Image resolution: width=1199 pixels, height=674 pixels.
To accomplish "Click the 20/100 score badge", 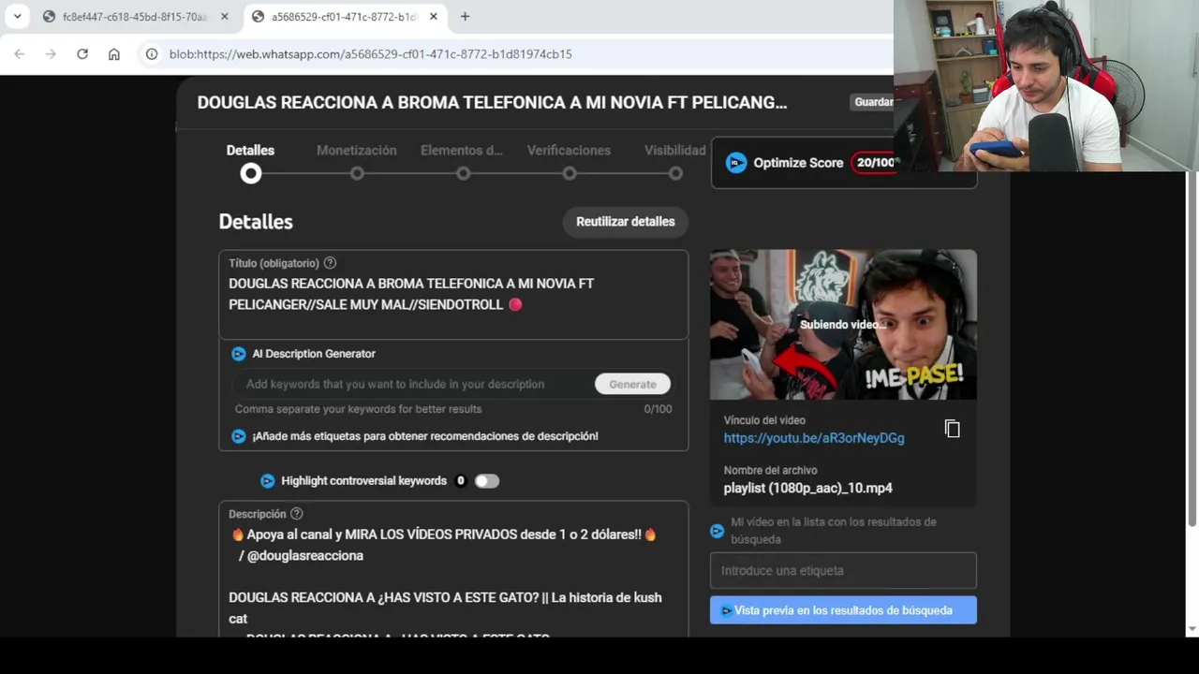I will (x=875, y=163).
